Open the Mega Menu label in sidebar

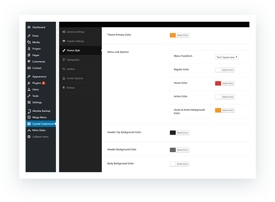click(x=40, y=117)
